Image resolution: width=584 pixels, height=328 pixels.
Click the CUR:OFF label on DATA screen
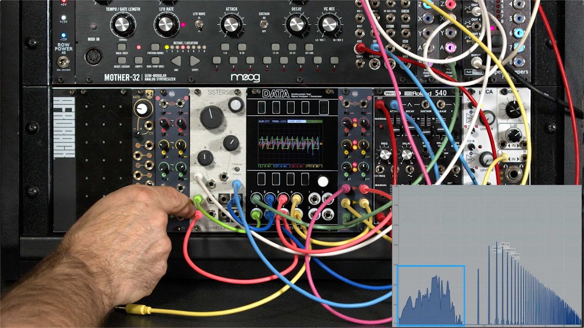point(264,122)
